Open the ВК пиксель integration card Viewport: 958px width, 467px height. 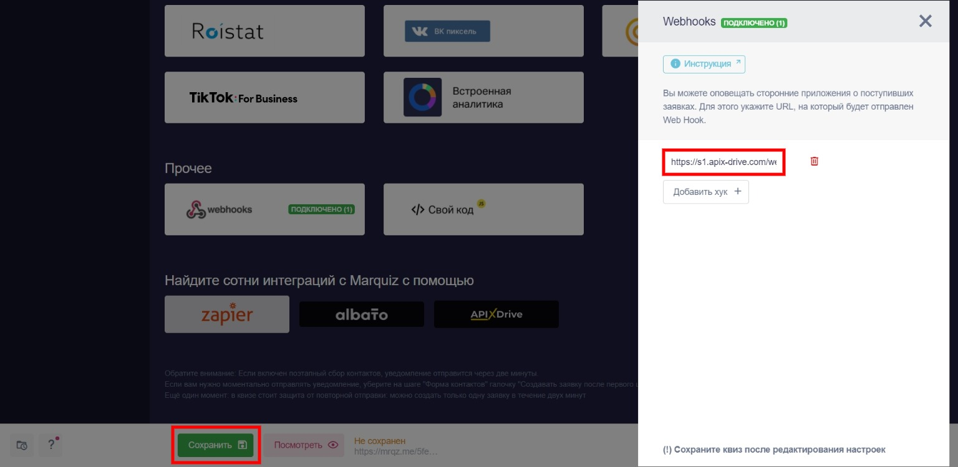(483, 31)
